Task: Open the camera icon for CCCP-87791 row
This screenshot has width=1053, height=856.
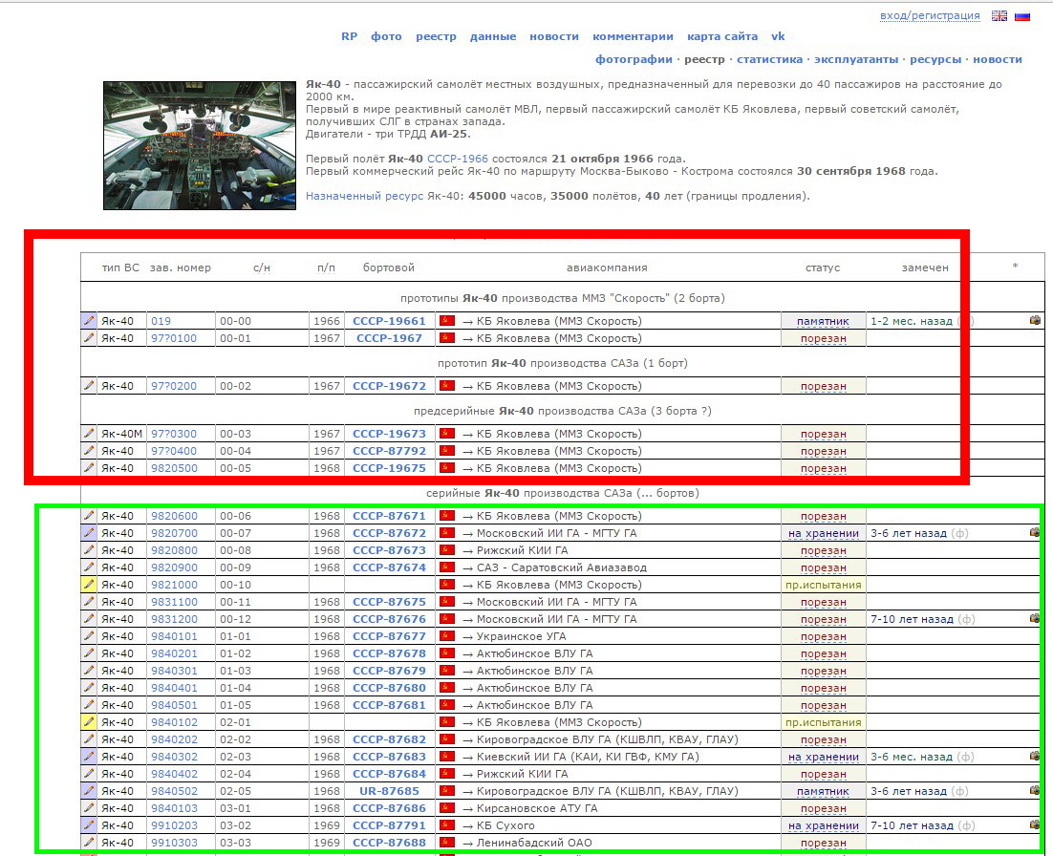Action: pyautogui.click(x=1035, y=824)
